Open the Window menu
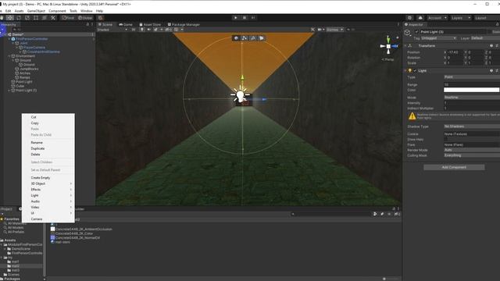 click(86, 11)
